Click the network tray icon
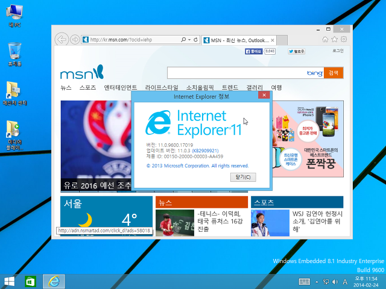The width and height of the screenshot is (386, 289). (x=326, y=282)
